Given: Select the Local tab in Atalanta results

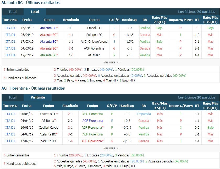Looking at the screenshot, I should click(35, 12).
